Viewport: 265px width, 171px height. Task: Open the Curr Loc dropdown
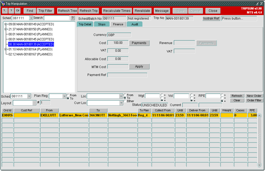pyautogui.click(x=121, y=103)
